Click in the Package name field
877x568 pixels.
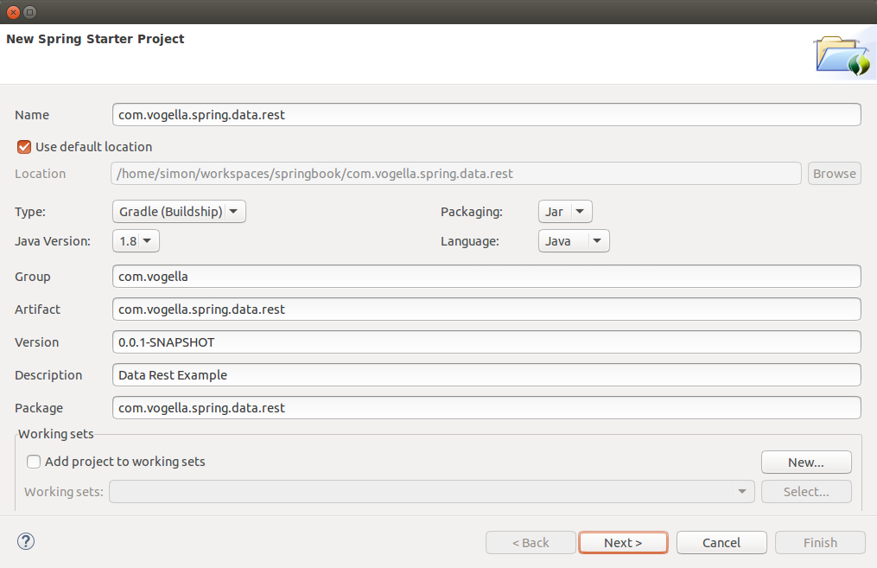[x=486, y=407]
